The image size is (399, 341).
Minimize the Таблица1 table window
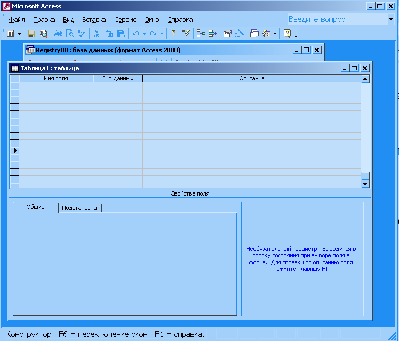click(345, 68)
